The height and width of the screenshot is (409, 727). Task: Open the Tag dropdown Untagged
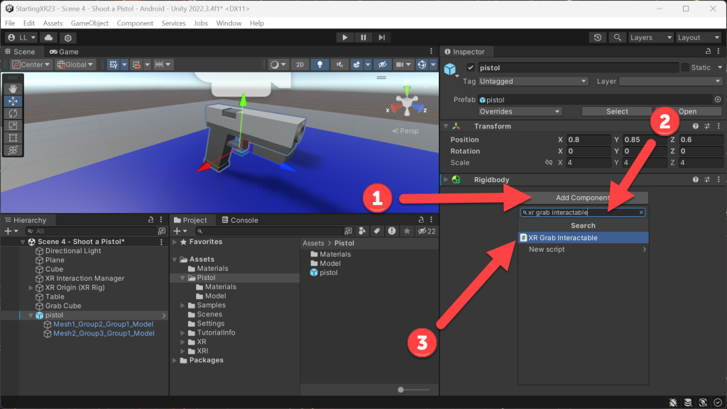click(533, 82)
